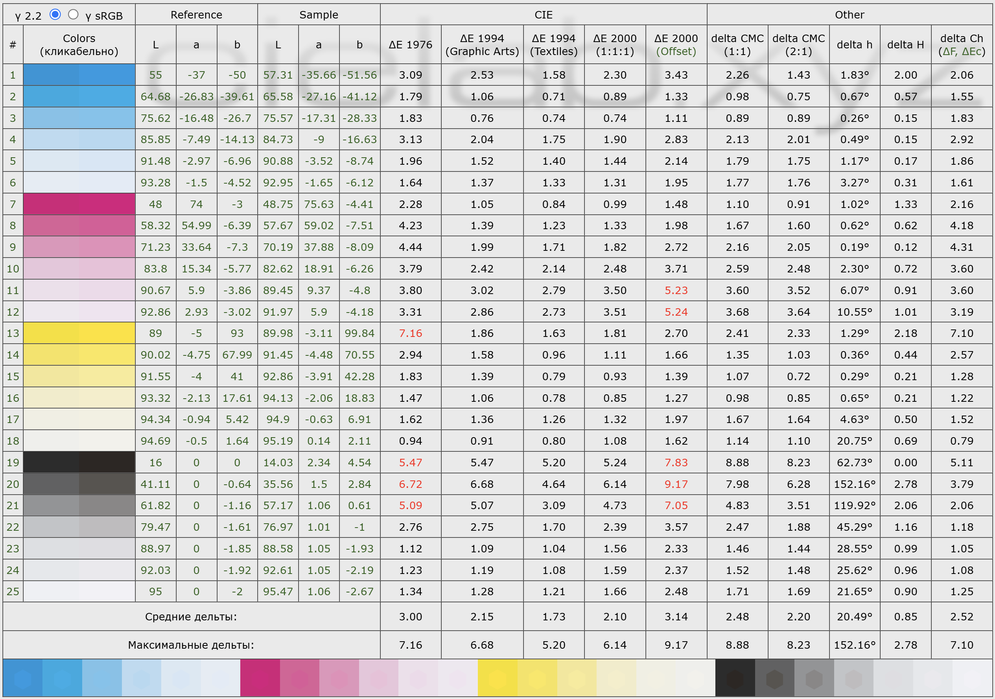Click the black tile in bottom color strip
995x699 pixels.
coord(735,678)
